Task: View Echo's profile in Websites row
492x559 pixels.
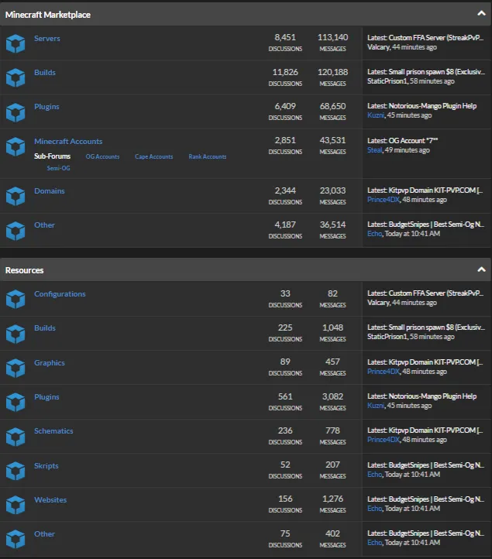Action: [x=375, y=509]
